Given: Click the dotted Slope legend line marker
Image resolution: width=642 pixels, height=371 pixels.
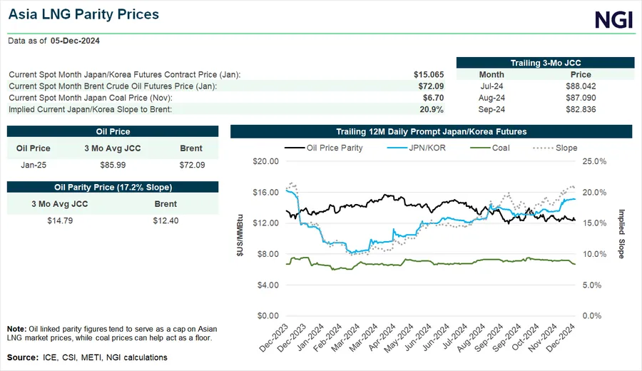Looking at the screenshot, I should 544,148.
